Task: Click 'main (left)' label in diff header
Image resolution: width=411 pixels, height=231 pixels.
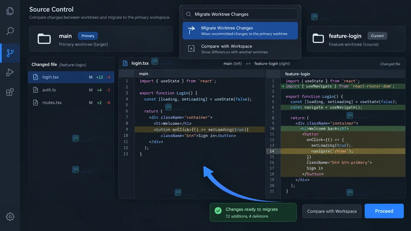Action: (x=232, y=64)
